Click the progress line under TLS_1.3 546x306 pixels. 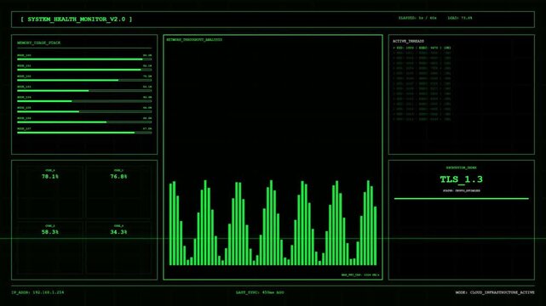462,199
